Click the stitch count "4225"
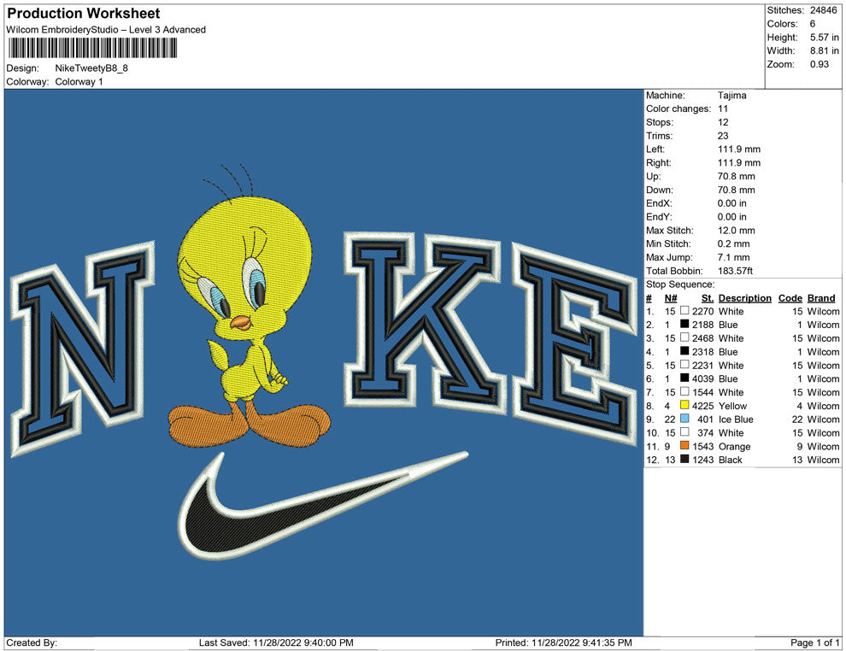 click(x=702, y=406)
